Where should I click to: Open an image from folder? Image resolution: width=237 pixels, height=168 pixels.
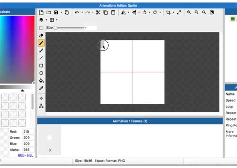click(x=49, y=12)
